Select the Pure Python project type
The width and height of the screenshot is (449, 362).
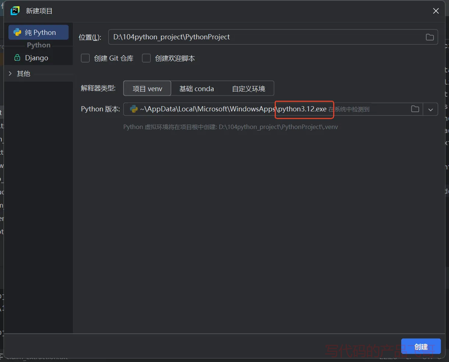coord(39,32)
